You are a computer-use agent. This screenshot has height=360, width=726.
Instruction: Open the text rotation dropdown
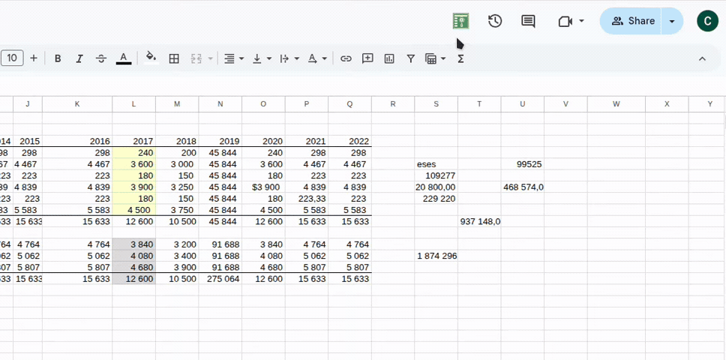[289, 58]
